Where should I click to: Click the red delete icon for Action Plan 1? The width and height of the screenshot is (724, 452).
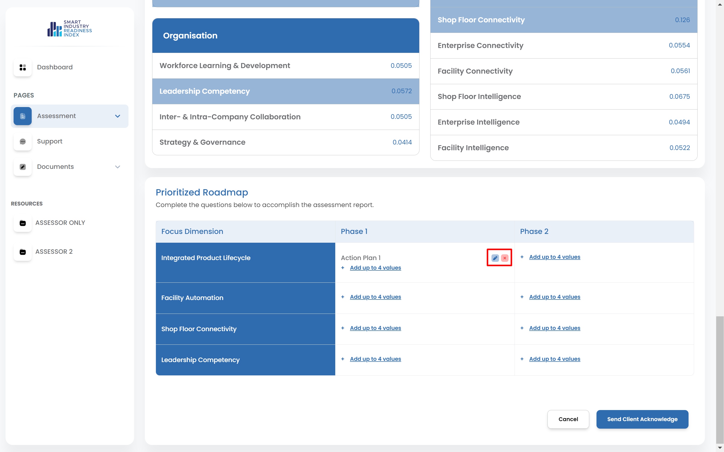pos(505,258)
